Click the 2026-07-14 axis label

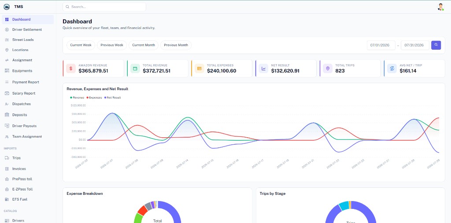coord(182,164)
